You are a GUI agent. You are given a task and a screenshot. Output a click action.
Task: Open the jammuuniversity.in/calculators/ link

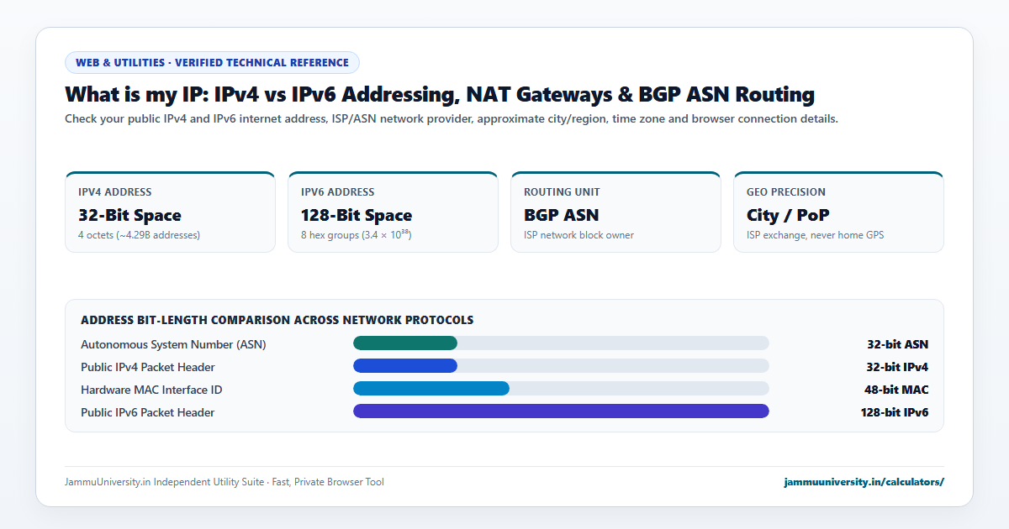pos(864,482)
